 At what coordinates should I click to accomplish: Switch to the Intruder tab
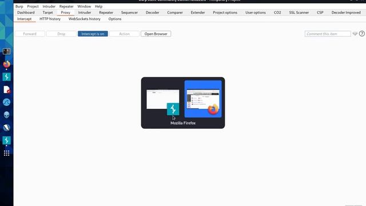point(85,13)
